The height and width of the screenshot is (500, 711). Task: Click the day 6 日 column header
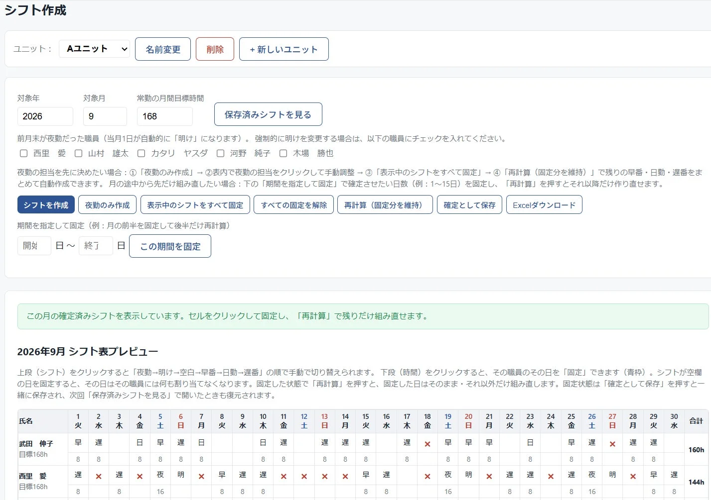click(x=181, y=421)
